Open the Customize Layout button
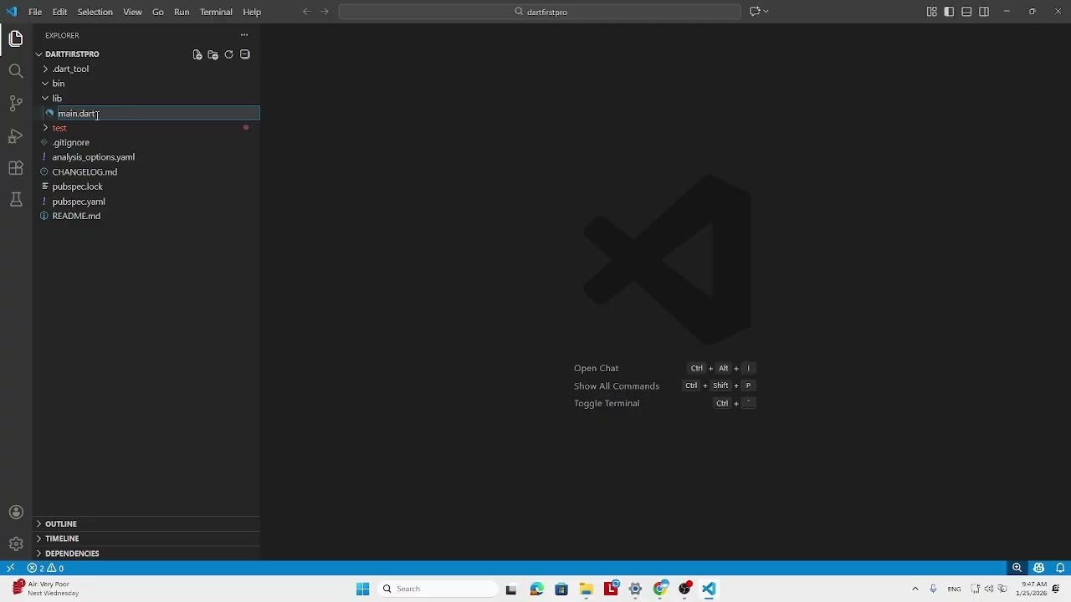1071x602 pixels. point(932,12)
